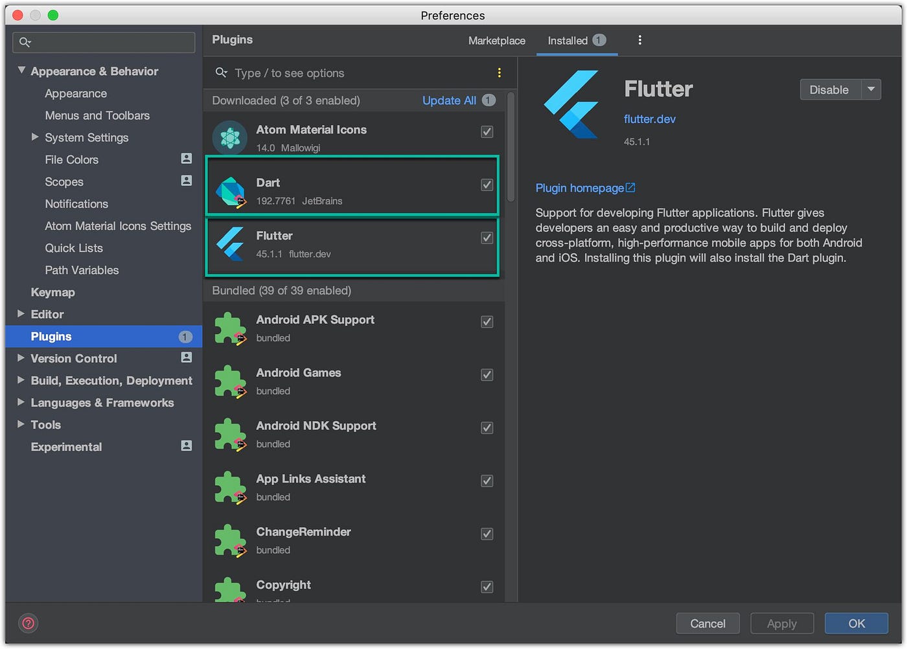Click the Flutter plugin icon in list
The image size is (907, 649).
(231, 244)
